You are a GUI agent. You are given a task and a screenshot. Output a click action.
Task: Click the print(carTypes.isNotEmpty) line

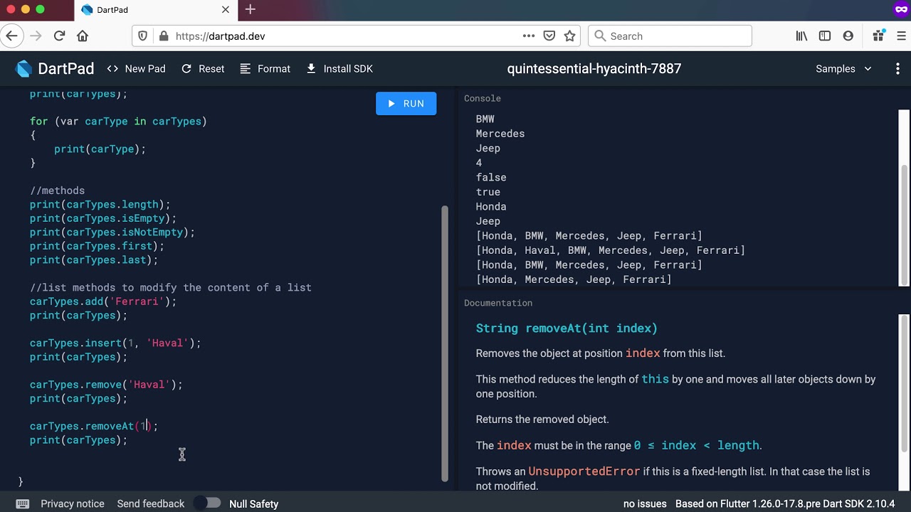point(112,232)
